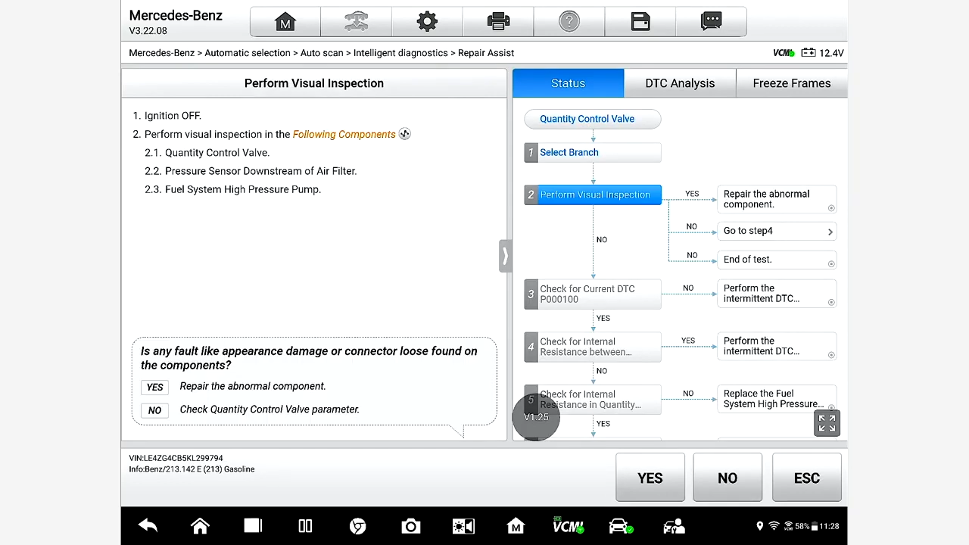This screenshot has width=969, height=545.
Task: Open the brightness display icon
Action: (463, 526)
